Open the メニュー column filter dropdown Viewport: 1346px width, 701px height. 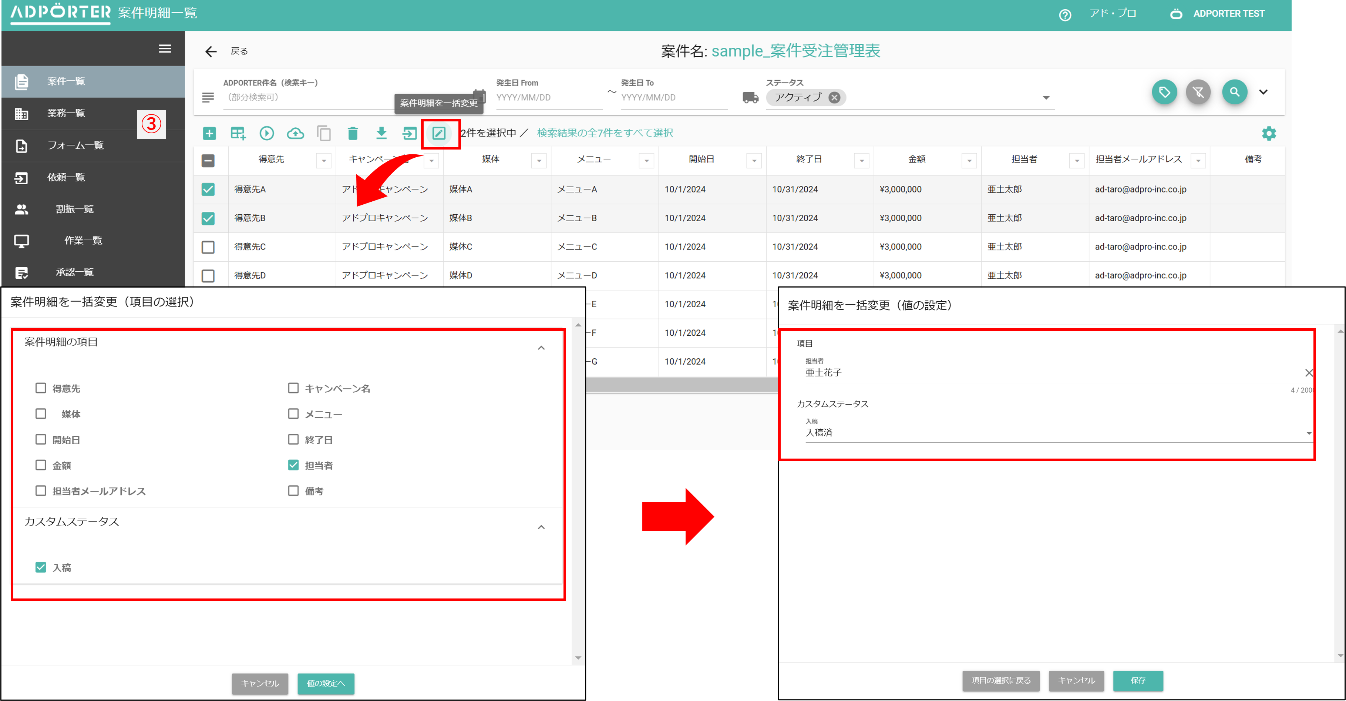(646, 161)
